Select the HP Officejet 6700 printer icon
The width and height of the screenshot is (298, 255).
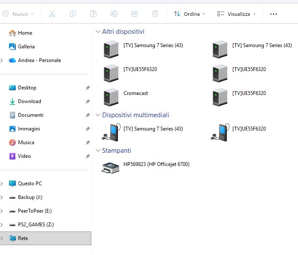111,168
